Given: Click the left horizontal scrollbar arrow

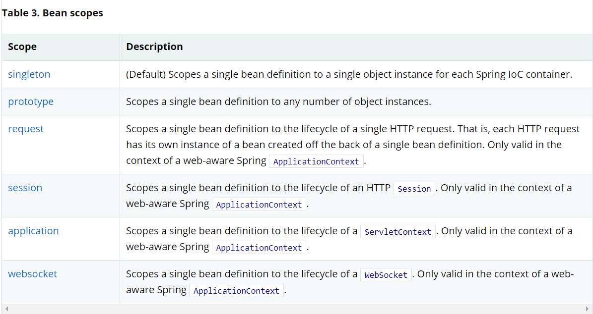Looking at the screenshot, I should coord(6,309).
